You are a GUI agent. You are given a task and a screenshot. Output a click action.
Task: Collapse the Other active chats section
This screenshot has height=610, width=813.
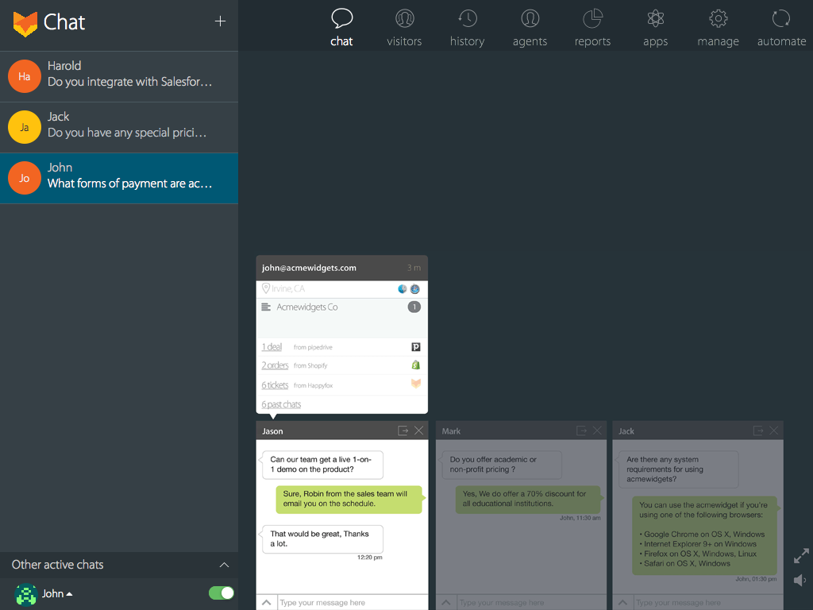[224, 565]
